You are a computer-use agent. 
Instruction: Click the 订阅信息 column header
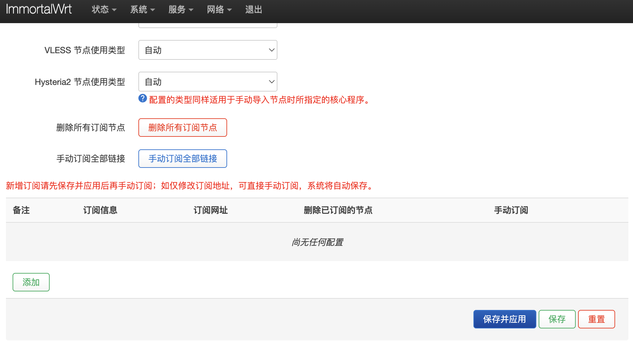(100, 210)
